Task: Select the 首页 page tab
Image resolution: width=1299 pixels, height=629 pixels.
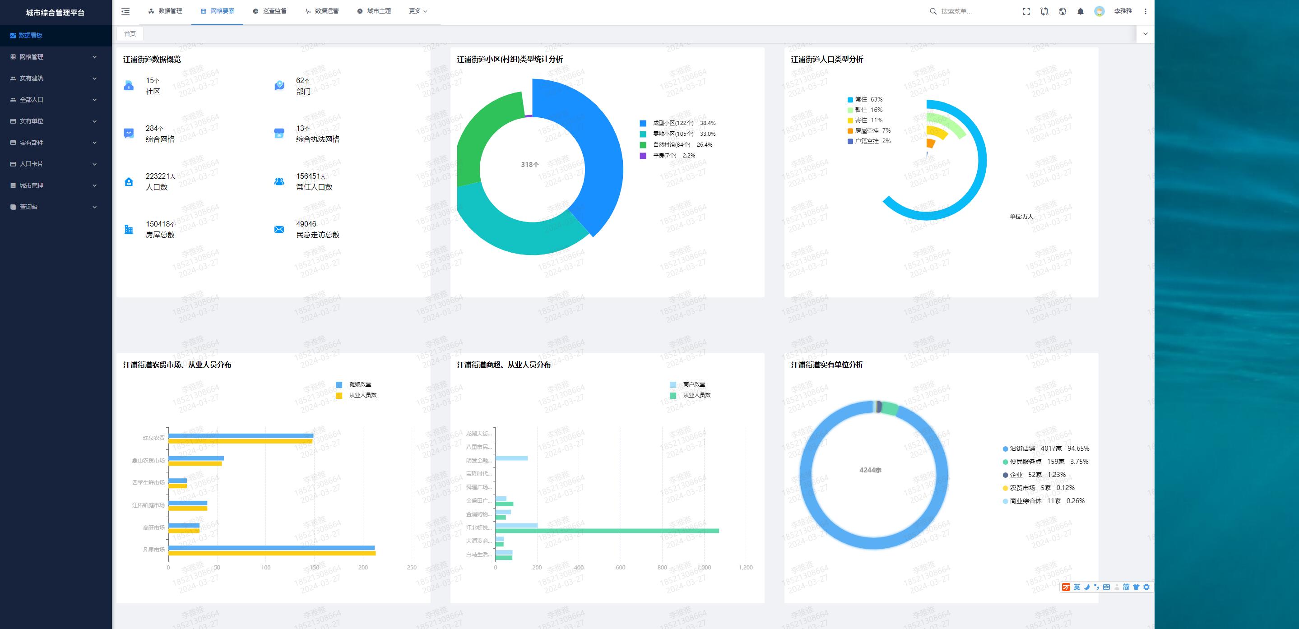Action: coord(130,34)
